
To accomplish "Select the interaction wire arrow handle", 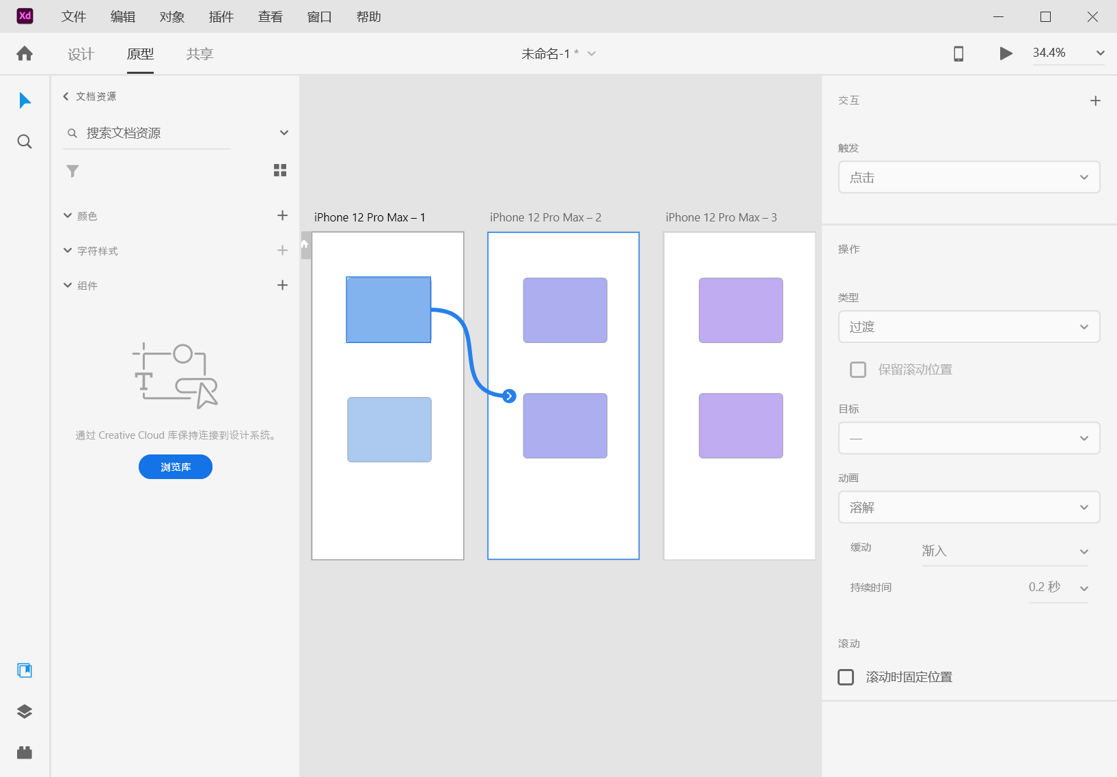I will tap(509, 396).
